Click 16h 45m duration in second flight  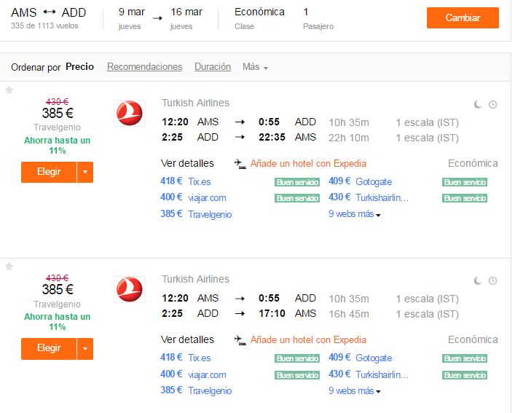click(349, 314)
